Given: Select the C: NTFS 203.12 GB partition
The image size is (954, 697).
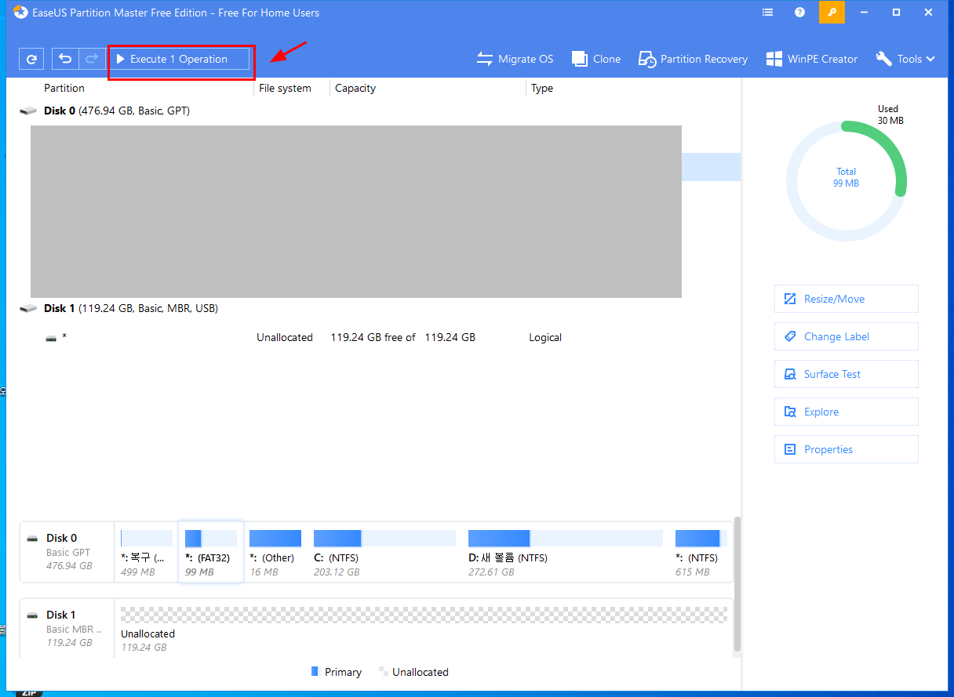Looking at the screenshot, I should (x=384, y=553).
